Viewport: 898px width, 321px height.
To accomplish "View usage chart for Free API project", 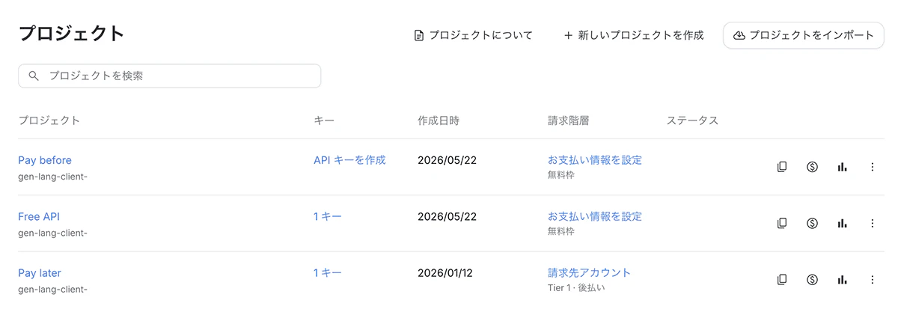I will point(843,223).
